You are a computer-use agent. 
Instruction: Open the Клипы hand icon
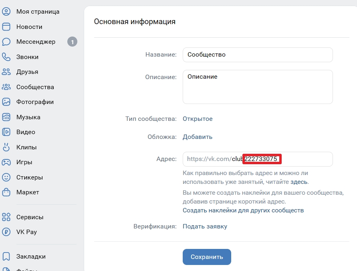click(x=6, y=147)
